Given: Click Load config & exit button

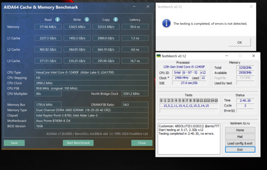Looking at the screenshot, I should pyautogui.click(x=240, y=143).
